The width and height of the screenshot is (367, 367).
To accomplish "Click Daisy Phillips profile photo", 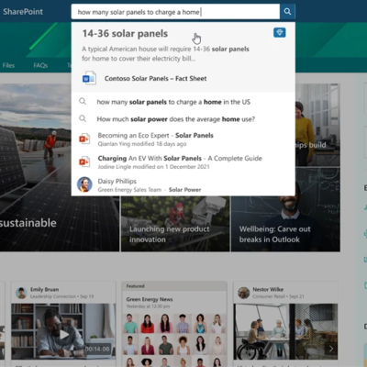I will click(x=84, y=184).
